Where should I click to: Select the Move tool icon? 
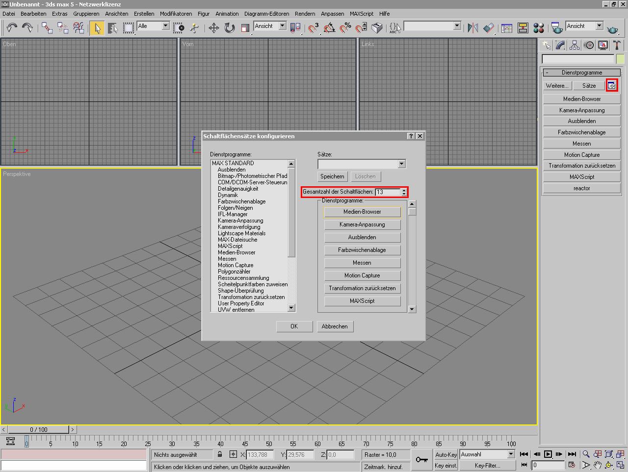[x=214, y=28]
